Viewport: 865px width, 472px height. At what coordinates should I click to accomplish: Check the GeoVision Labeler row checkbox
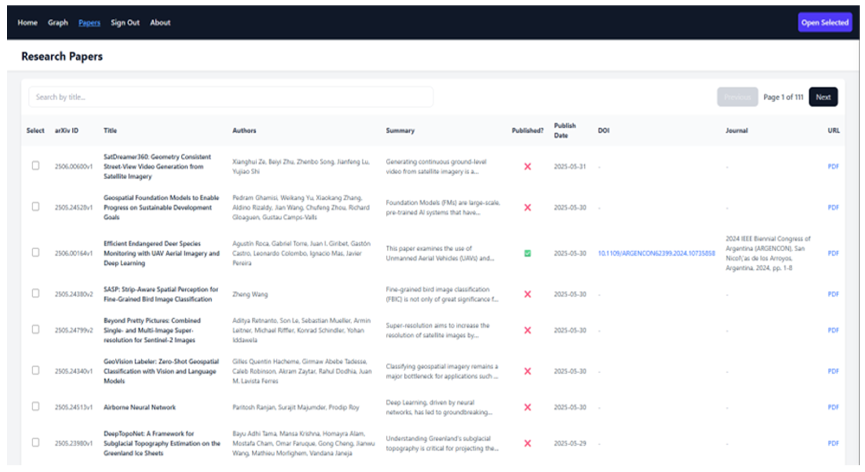36,370
